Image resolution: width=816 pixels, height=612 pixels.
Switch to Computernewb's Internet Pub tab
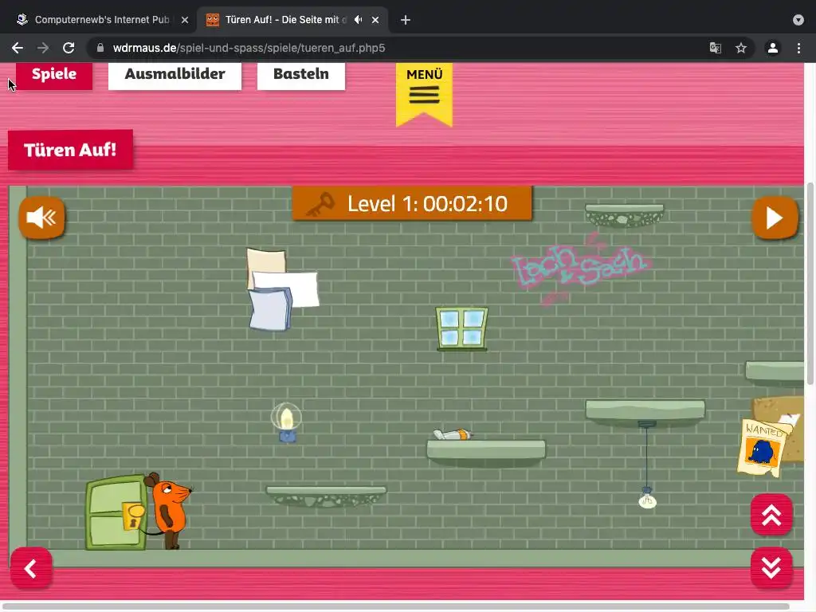[101, 20]
